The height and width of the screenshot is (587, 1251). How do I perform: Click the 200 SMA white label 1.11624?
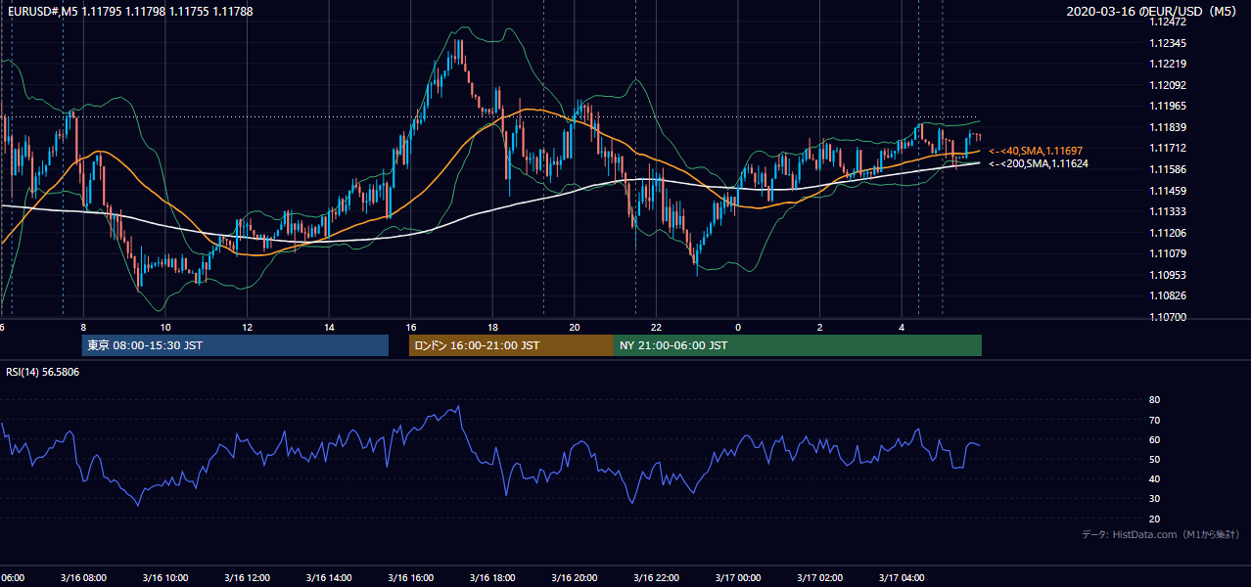pyautogui.click(x=1038, y=163)
